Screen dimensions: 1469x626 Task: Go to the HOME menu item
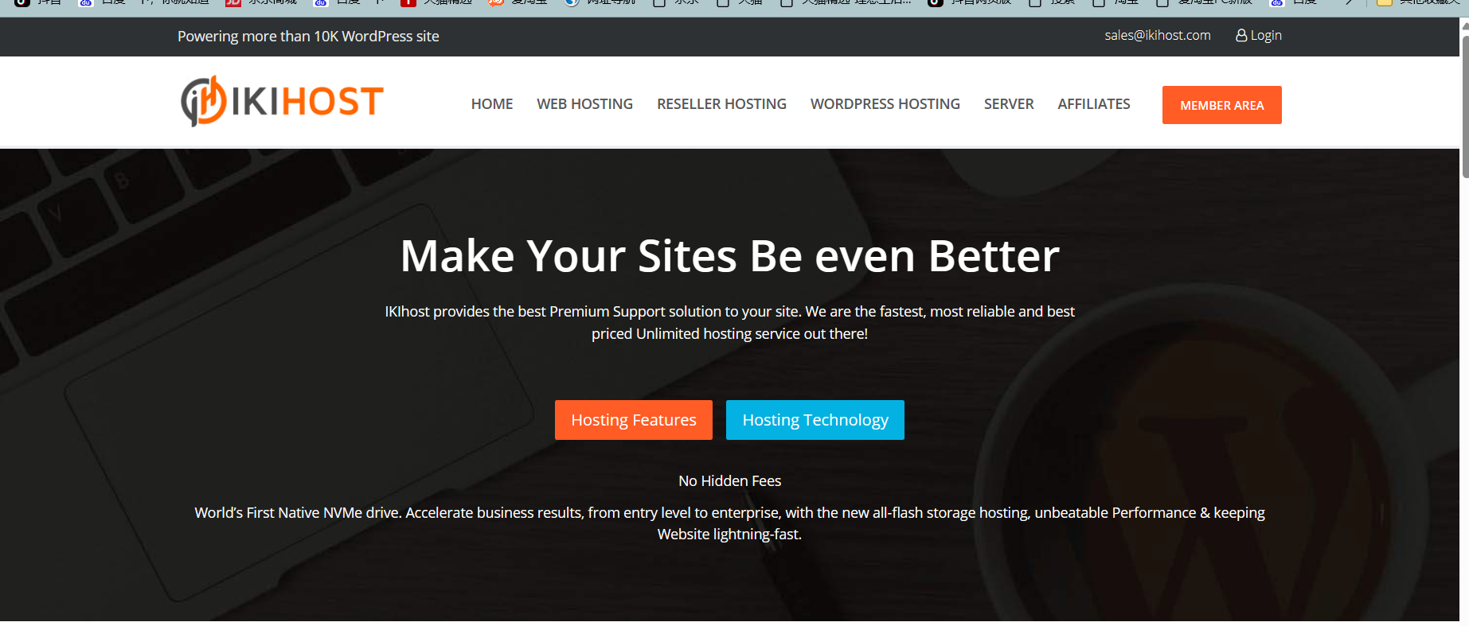491,104
